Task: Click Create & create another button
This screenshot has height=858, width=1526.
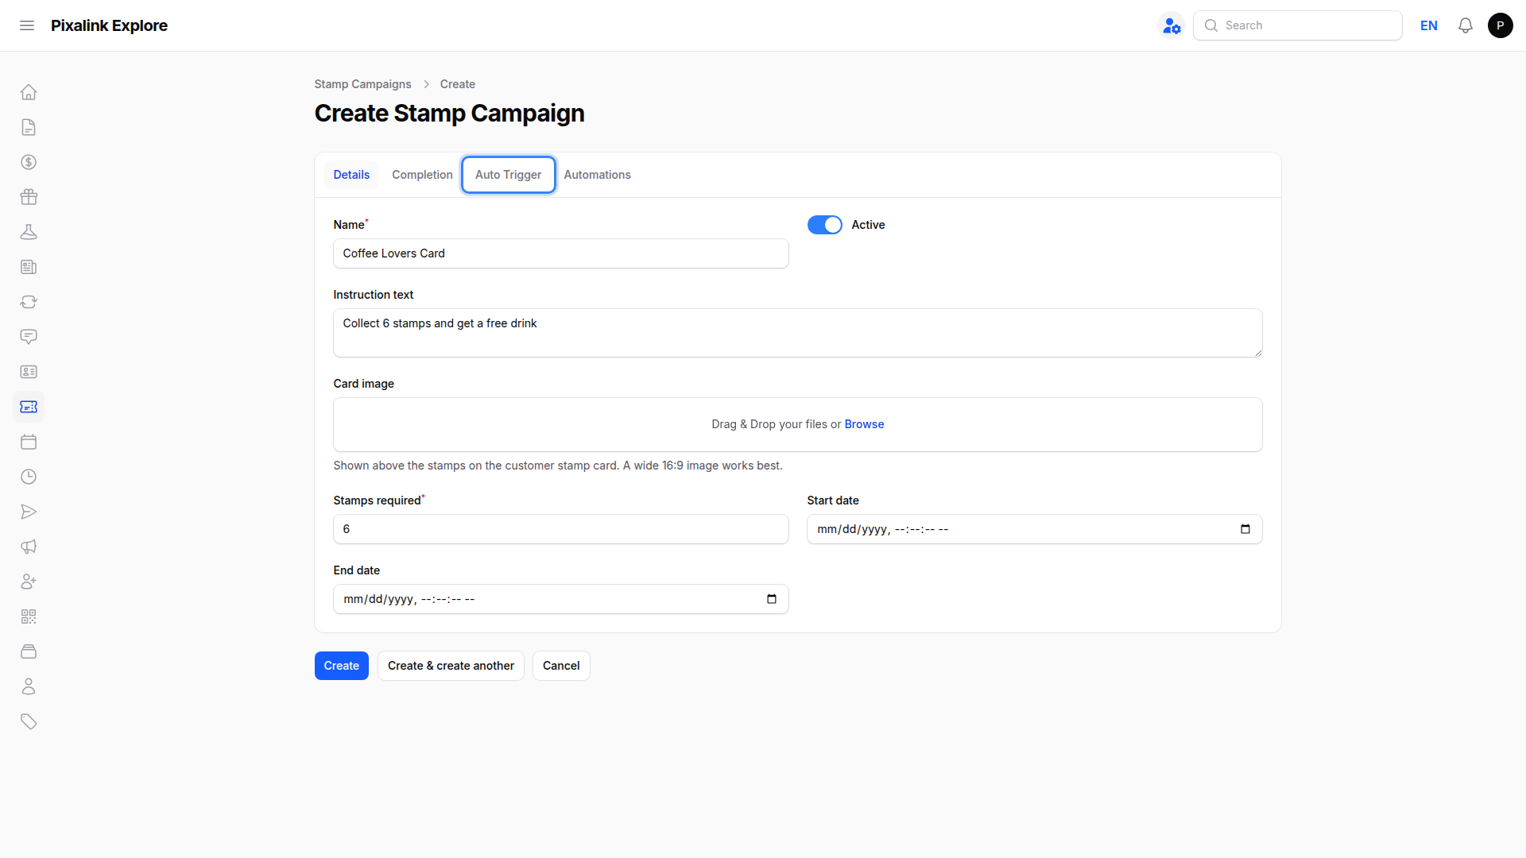Action: click(451, 666)
